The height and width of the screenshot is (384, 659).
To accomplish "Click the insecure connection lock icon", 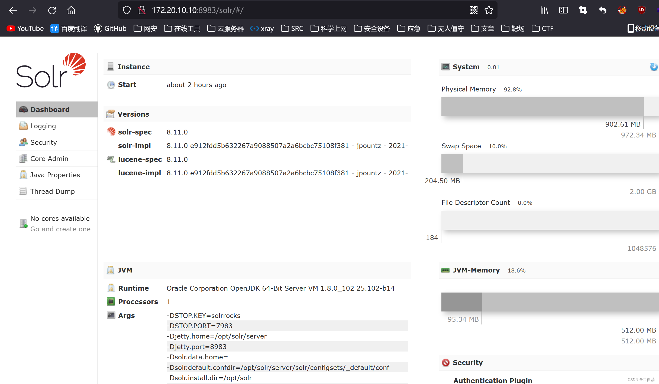I will click(142, 10).
